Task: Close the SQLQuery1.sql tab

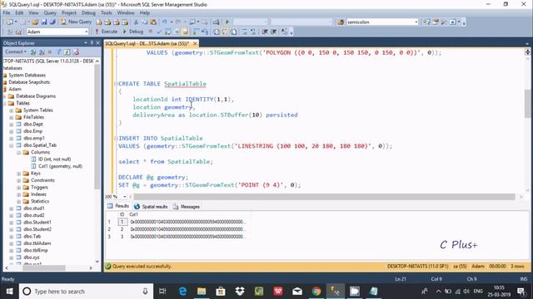Action: (195, 43)
